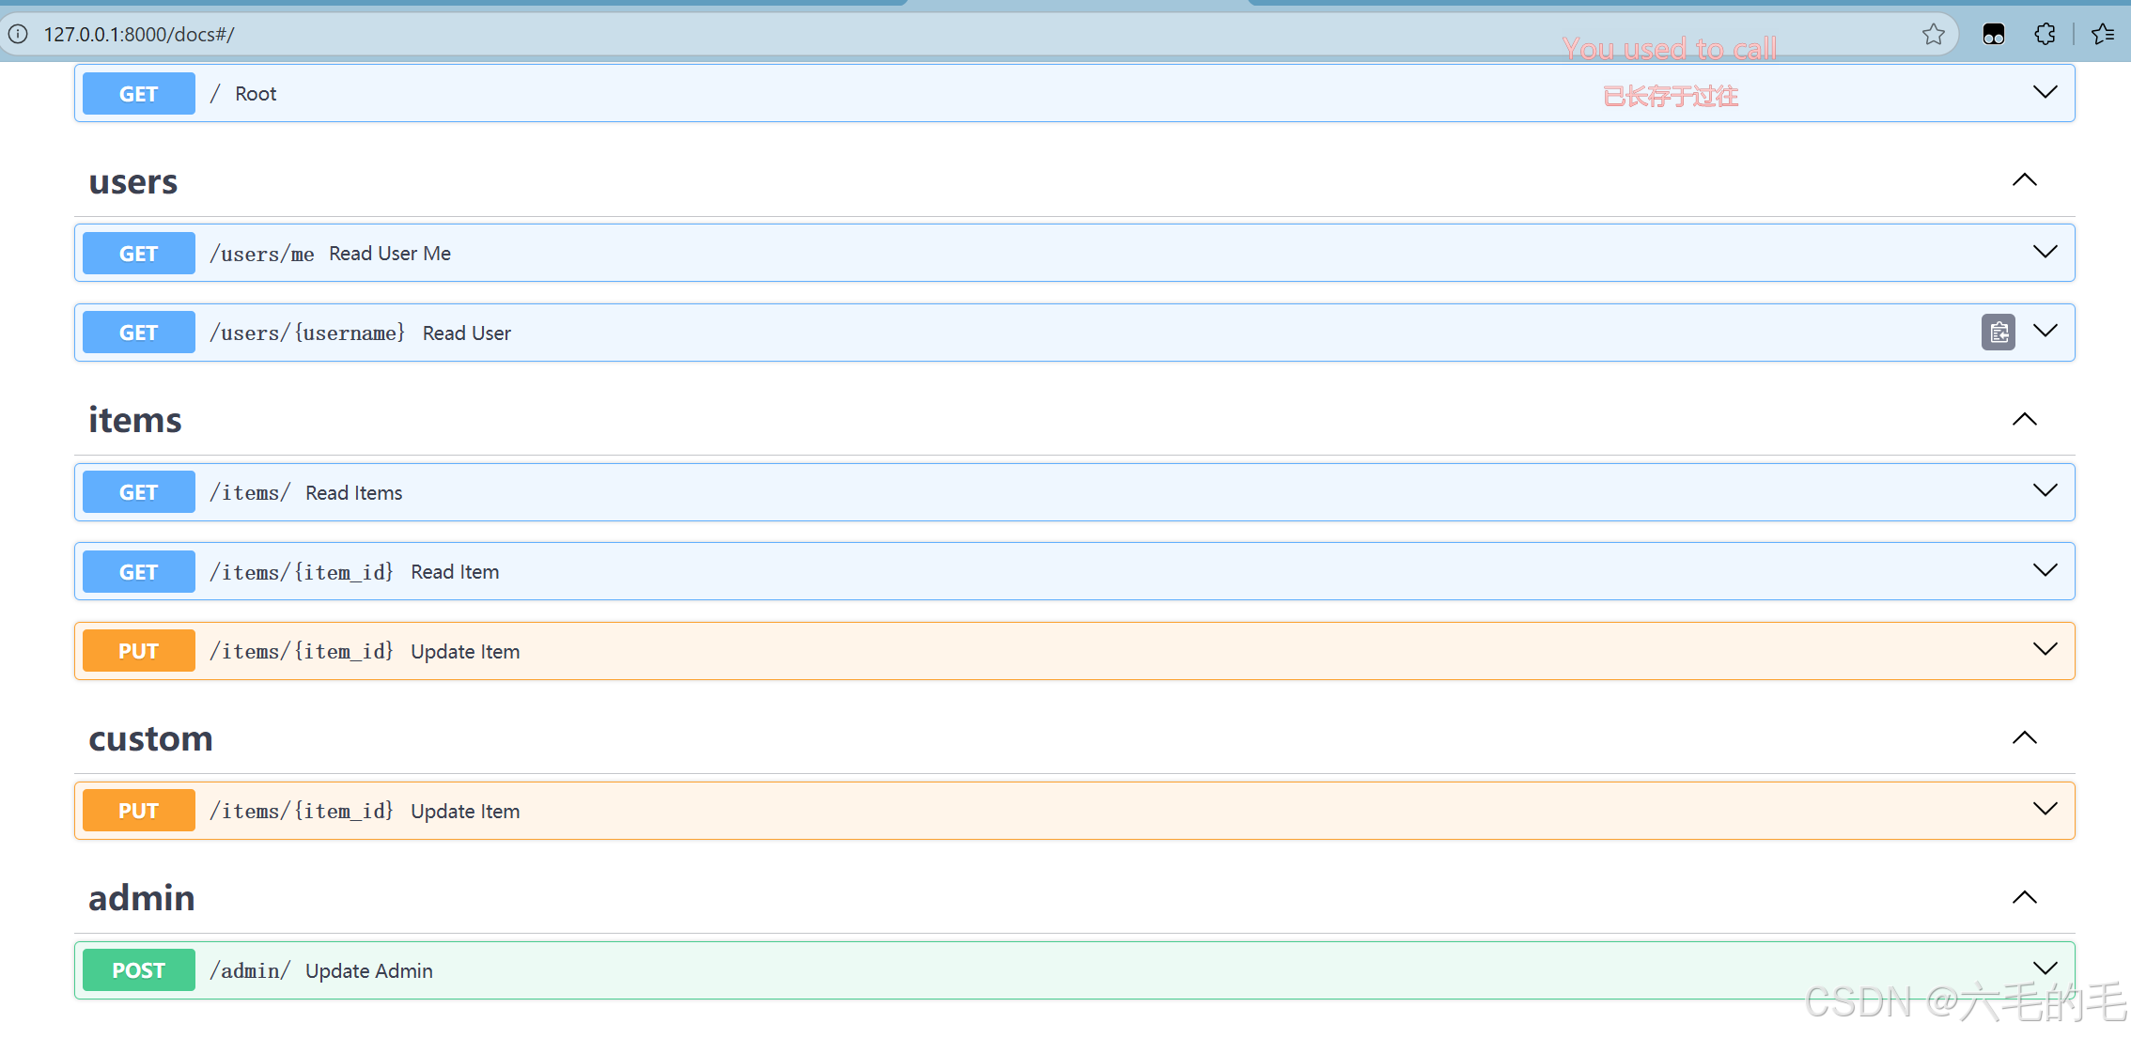
Task: Click the /users/me path text
Action: coord(262,254)
